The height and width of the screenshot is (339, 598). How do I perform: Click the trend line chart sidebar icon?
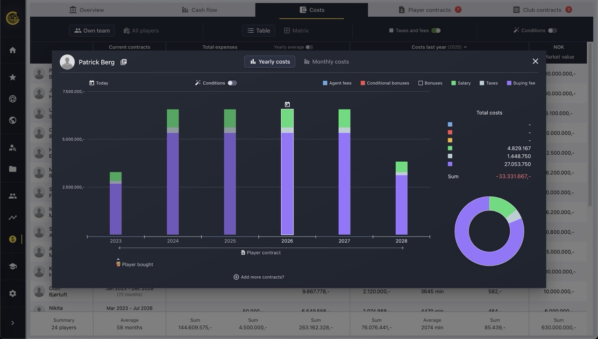(13, 217)
